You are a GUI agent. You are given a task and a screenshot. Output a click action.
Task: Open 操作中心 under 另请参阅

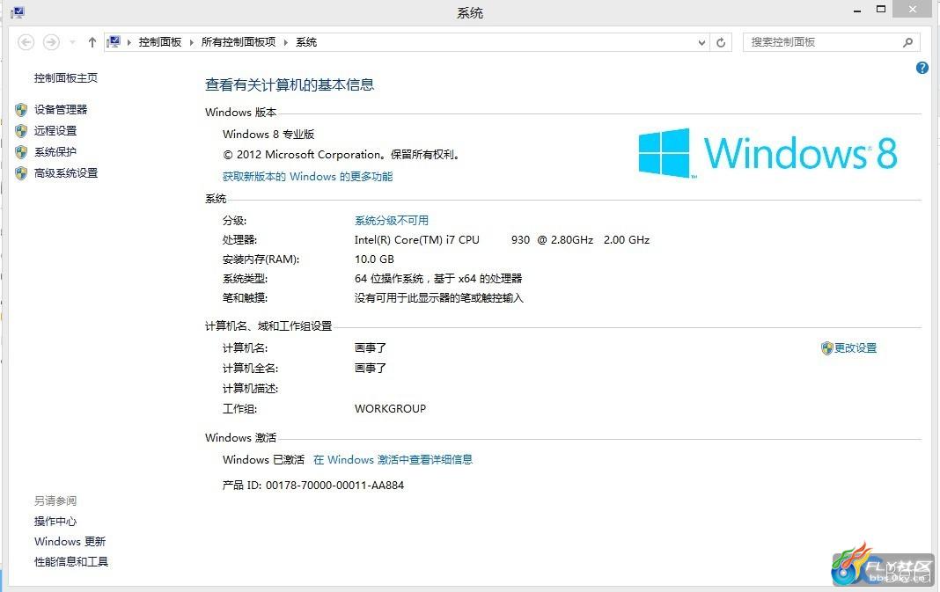pyautogui.click(x=55, y=522)
